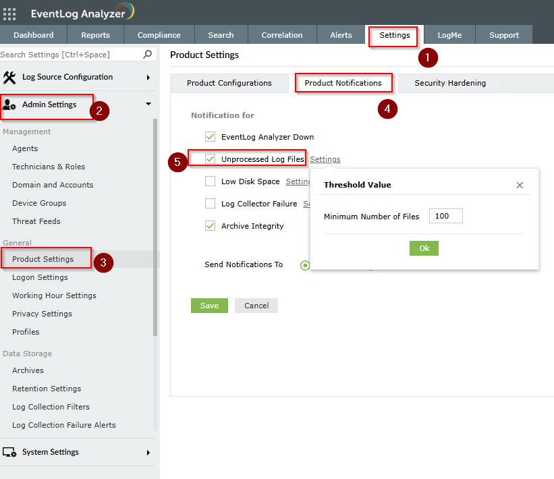Open the LogMe tab
554x479 pixels.
click(449, 35)
